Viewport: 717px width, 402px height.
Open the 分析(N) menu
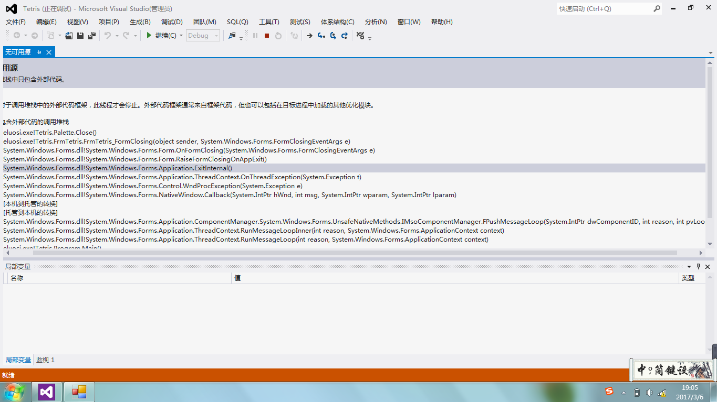coord(376,22)
